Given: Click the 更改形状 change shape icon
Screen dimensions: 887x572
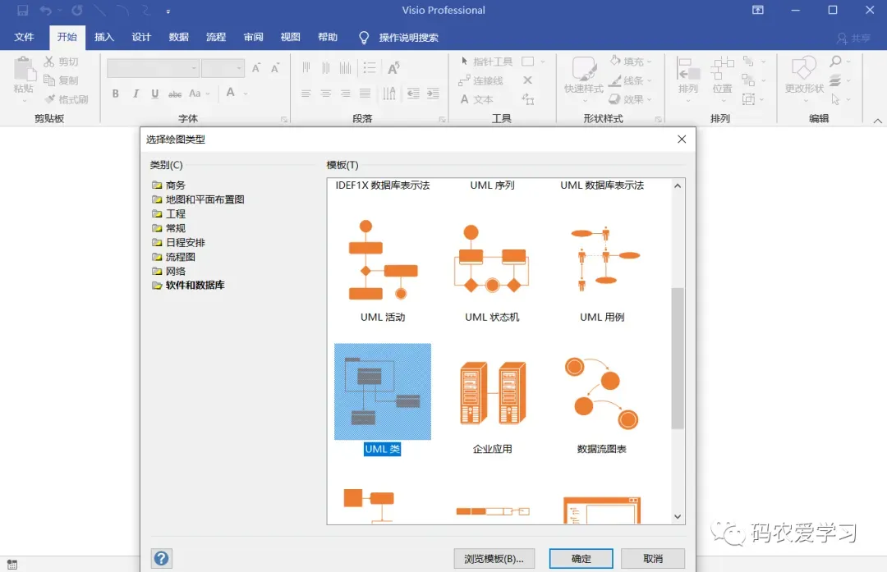Looking at the screenshot, I should tap(804, 69).
